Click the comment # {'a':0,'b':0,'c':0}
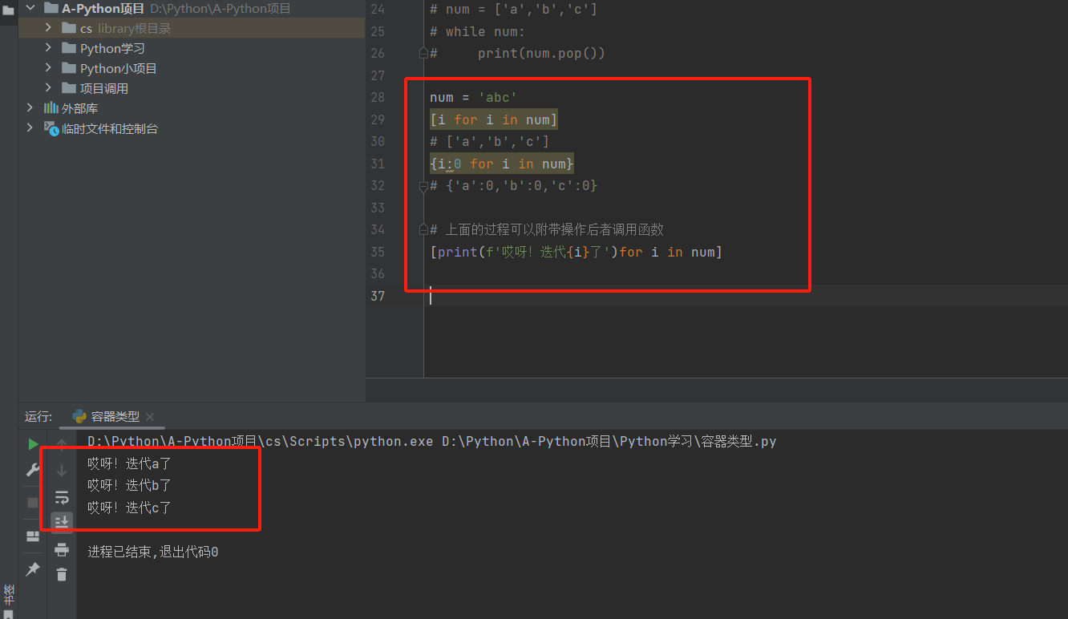Image resolution: width=1068 pixels, height=619 pixels. coord(514,186)
